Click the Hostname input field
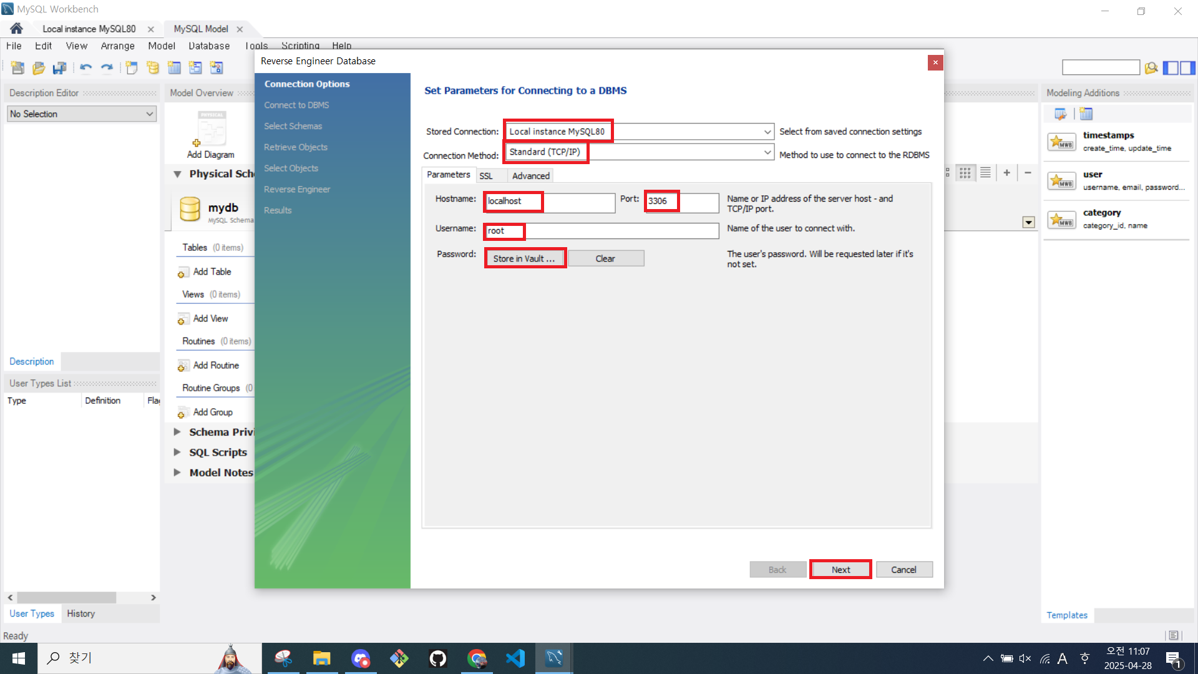The image size is (1198, 674). pyautogui.click(x=549, y=202)
